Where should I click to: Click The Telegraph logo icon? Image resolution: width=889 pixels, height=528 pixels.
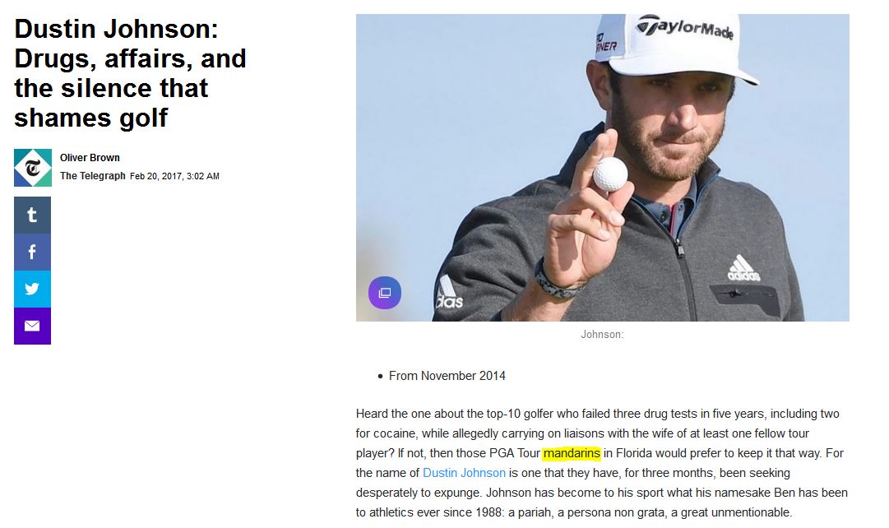[x=33, y=168]
